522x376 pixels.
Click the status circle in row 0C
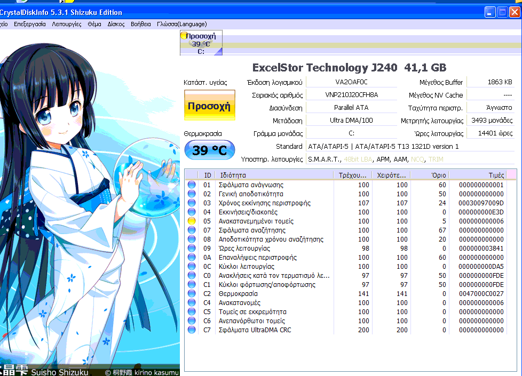(x=192, y=266)
